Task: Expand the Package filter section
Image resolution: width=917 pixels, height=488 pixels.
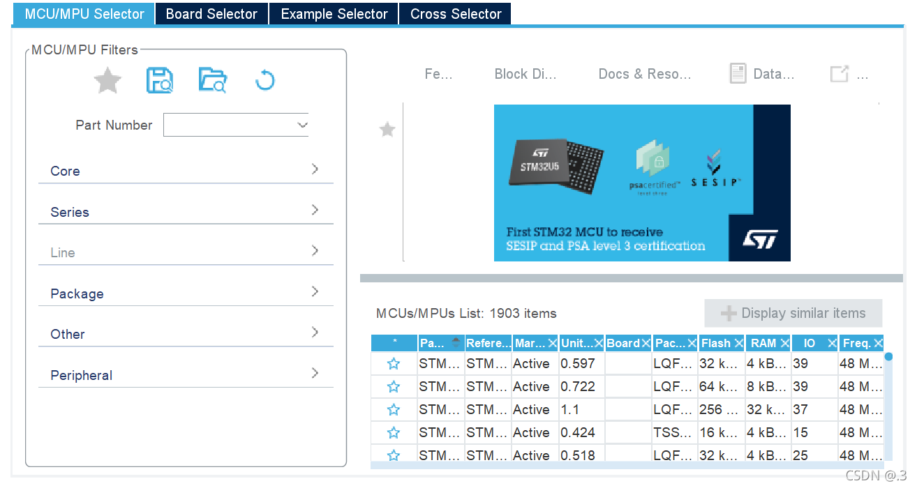Action: [186, 293]
